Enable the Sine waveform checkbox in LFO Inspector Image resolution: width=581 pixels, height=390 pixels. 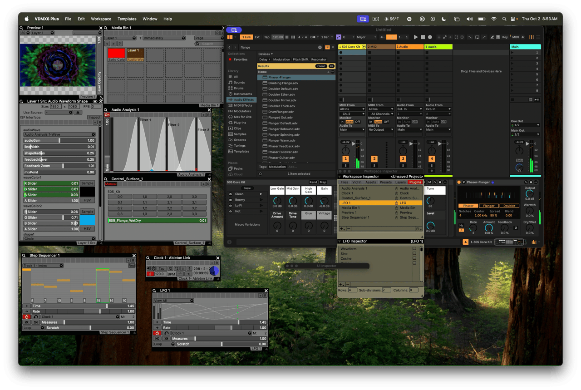pyautogui.click(x=414, y=254)
